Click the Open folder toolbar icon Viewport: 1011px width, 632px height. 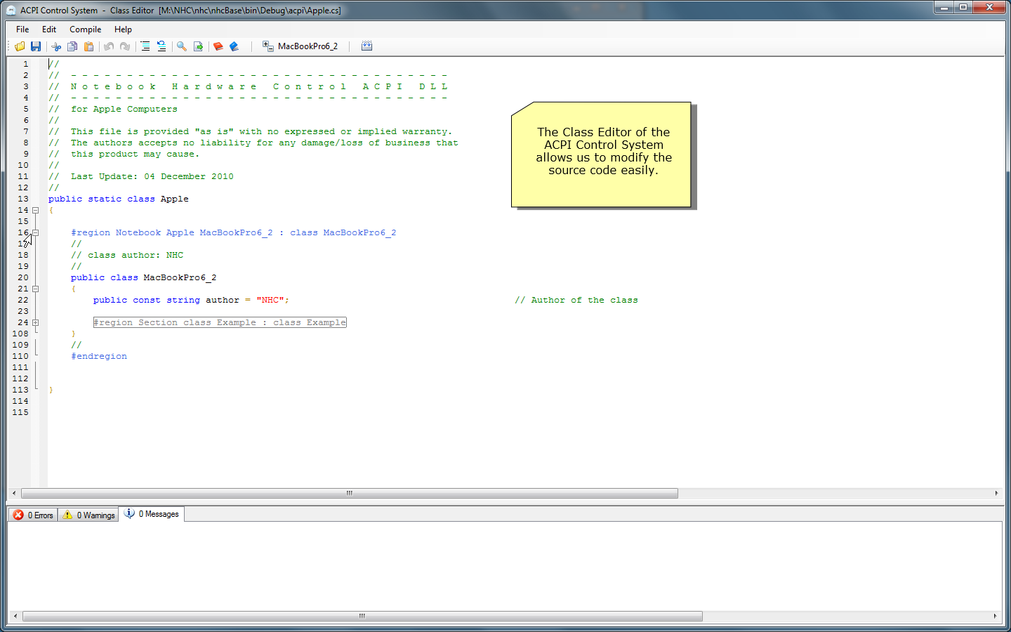pyautogui.click(x=20, y=46)
